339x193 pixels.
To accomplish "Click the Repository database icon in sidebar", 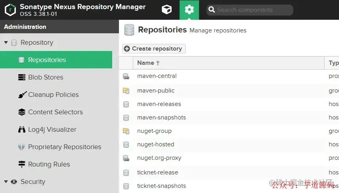I will pyautogui.click(x=14, y=42).
